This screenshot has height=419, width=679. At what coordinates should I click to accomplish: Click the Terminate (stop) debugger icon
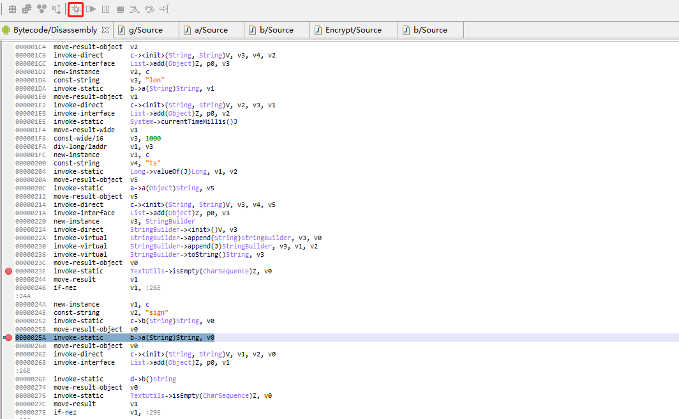(x=120, y=10)
